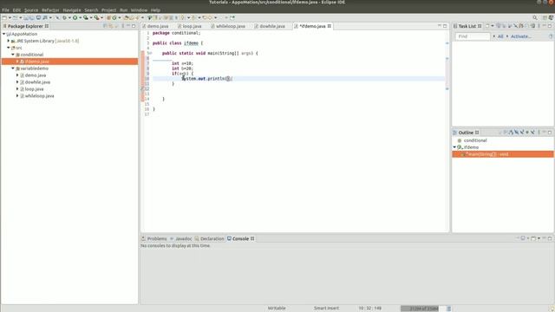Screen dimensions: 555x312
Task: Click the status bar icon at bottom right
Action: coord(552,309)
